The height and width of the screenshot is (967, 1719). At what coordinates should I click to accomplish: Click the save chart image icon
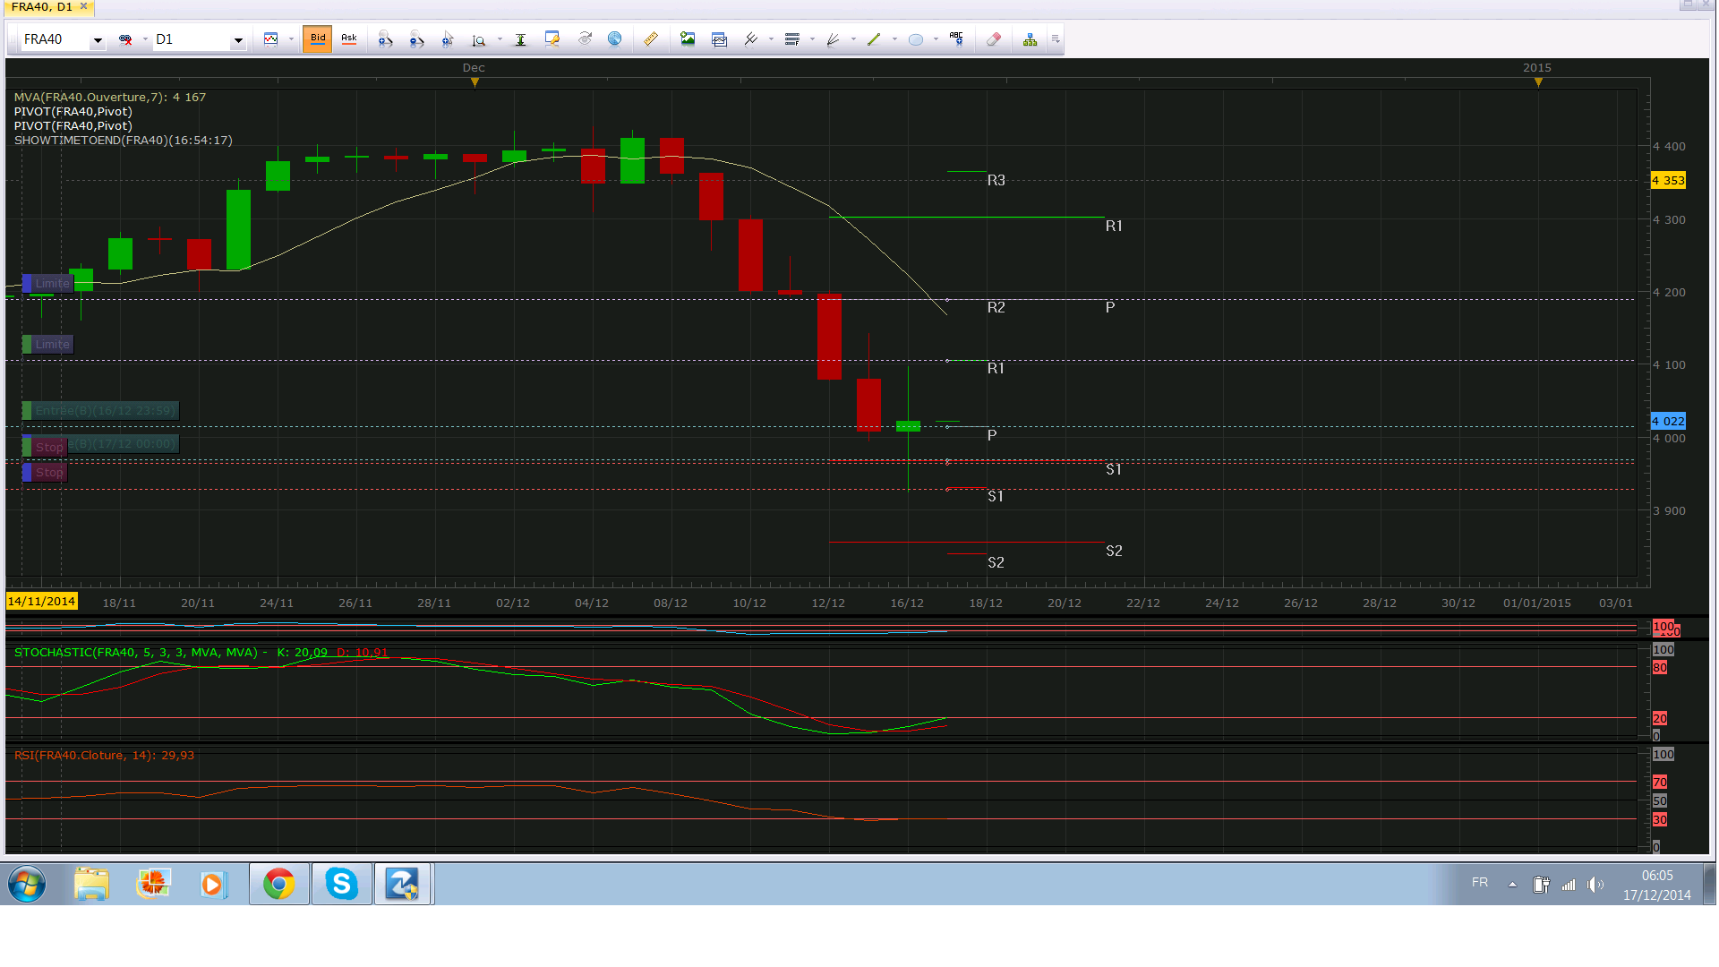coord(688,39)
